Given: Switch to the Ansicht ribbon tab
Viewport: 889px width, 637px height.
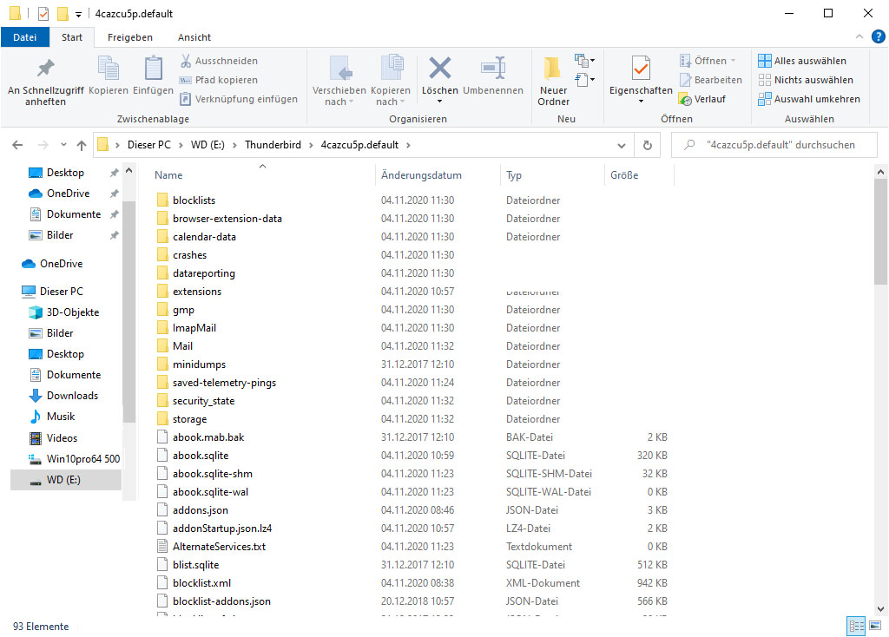Looking at the screenshot, I should click(194, 37).
